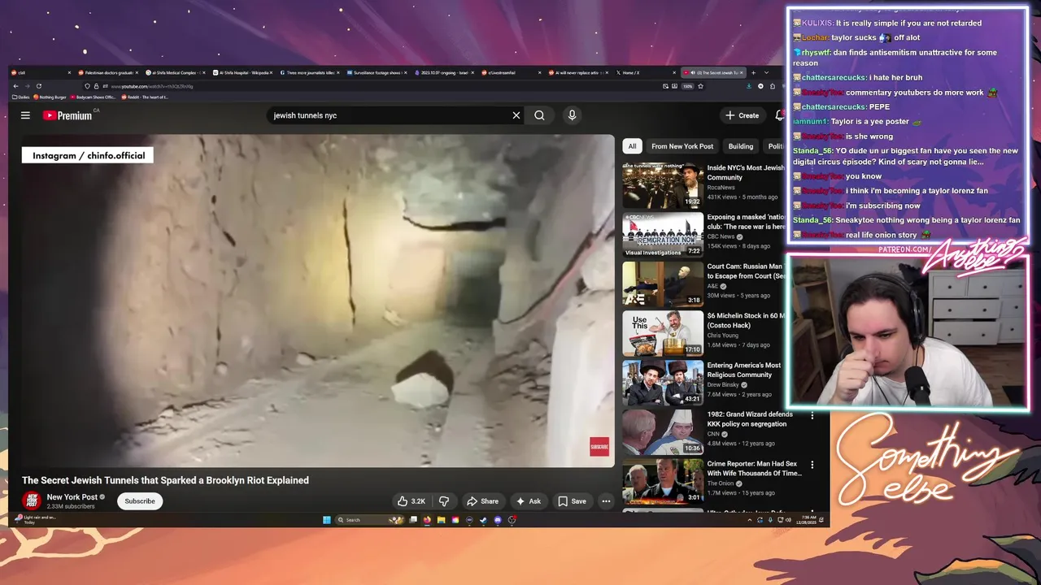Click the magnifier search button
The height and width of the screenshot is (585, 1041).
(539, 115)
